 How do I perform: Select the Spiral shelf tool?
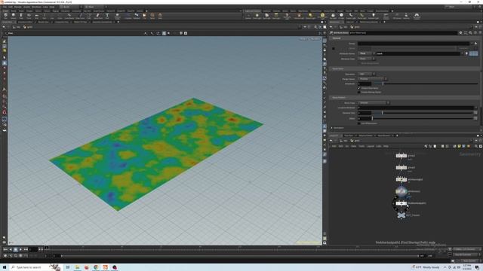[152, 16]
